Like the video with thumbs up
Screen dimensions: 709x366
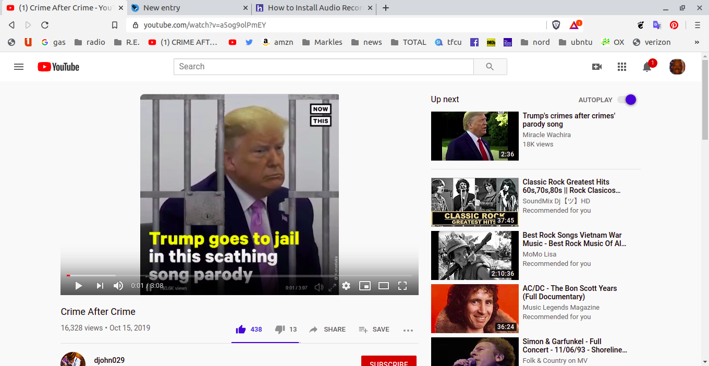(241, 330)
